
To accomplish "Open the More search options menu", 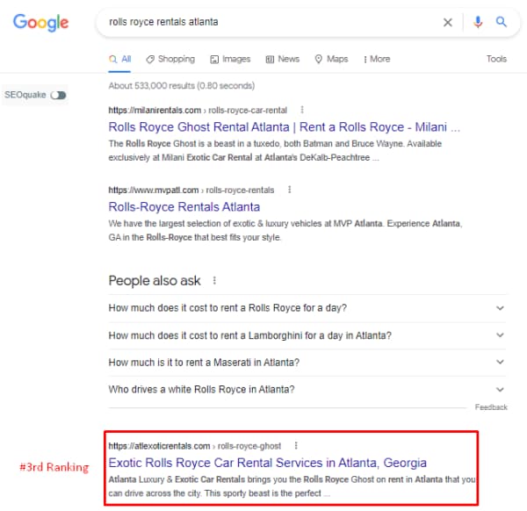I will pos(377,59).
